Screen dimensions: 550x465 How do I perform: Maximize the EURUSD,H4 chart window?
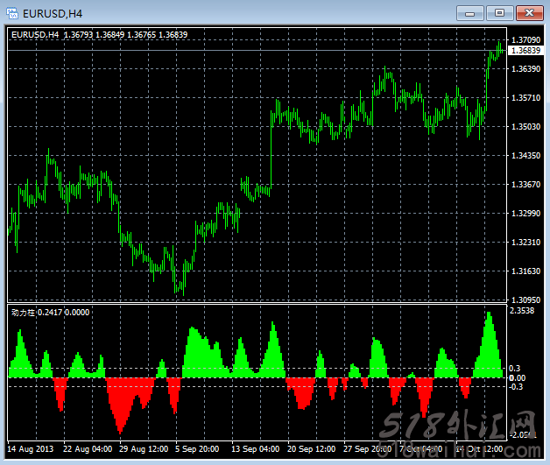[x=500, y=12]
